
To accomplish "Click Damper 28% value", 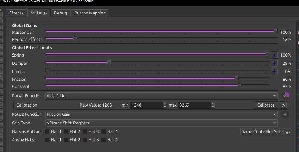I will 287,63.
